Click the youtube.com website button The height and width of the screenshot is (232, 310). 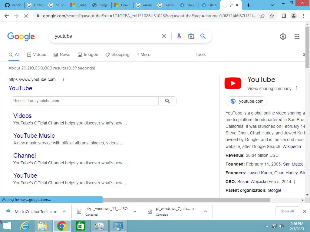[x=246, y=101]
